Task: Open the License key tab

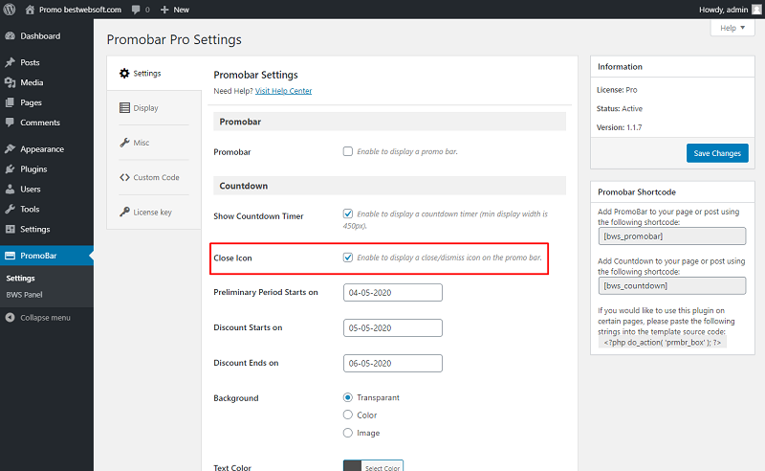Action: (x=154, y=213)
